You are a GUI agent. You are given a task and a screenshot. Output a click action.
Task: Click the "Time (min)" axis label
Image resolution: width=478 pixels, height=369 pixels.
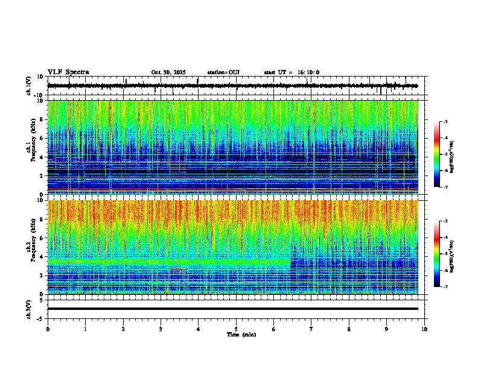point(241,335)
